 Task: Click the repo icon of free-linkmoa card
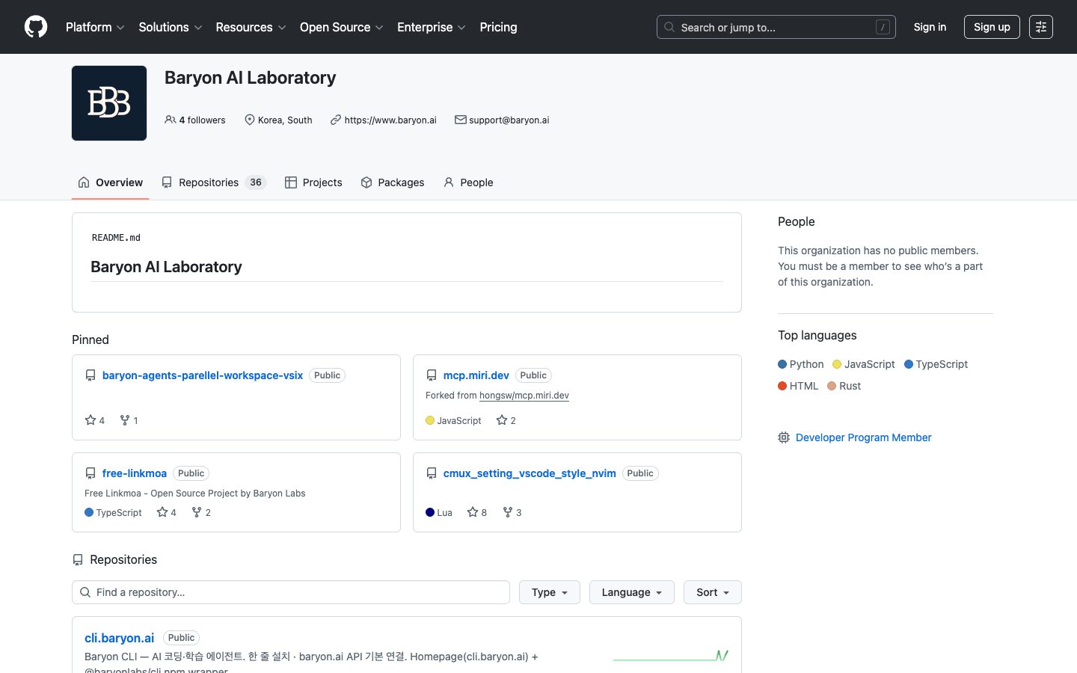(x=90, y=473)
